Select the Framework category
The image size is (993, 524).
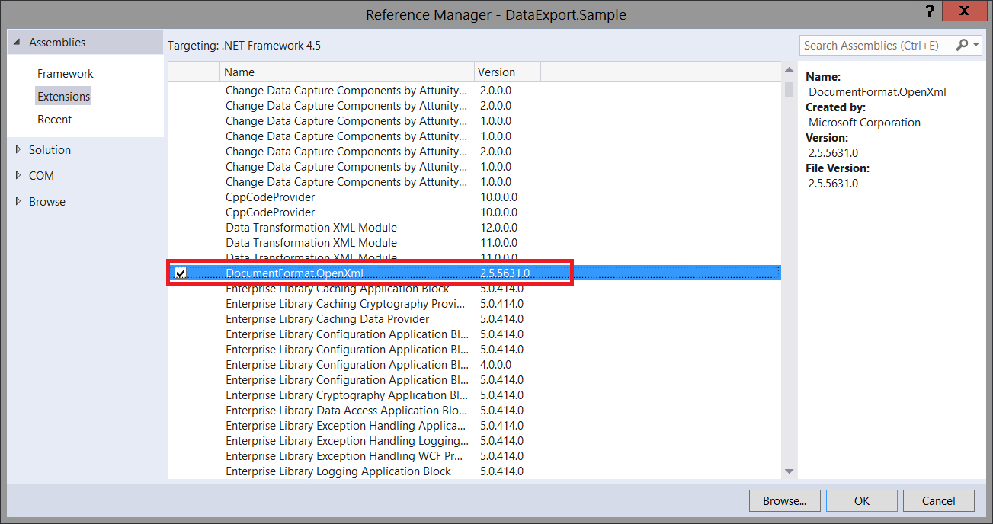[x=66, y=73]
